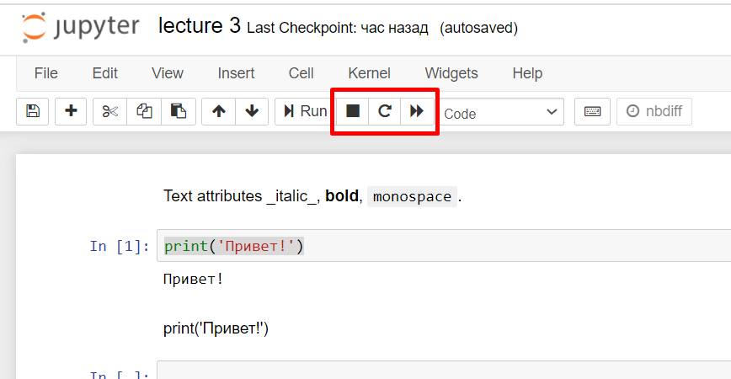Click the save and checkpoint floppy icon

[33, 111]
